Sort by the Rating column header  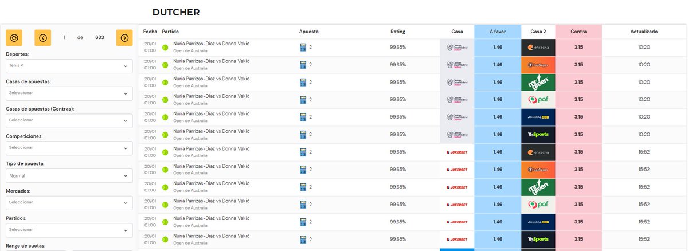point(398,32)
